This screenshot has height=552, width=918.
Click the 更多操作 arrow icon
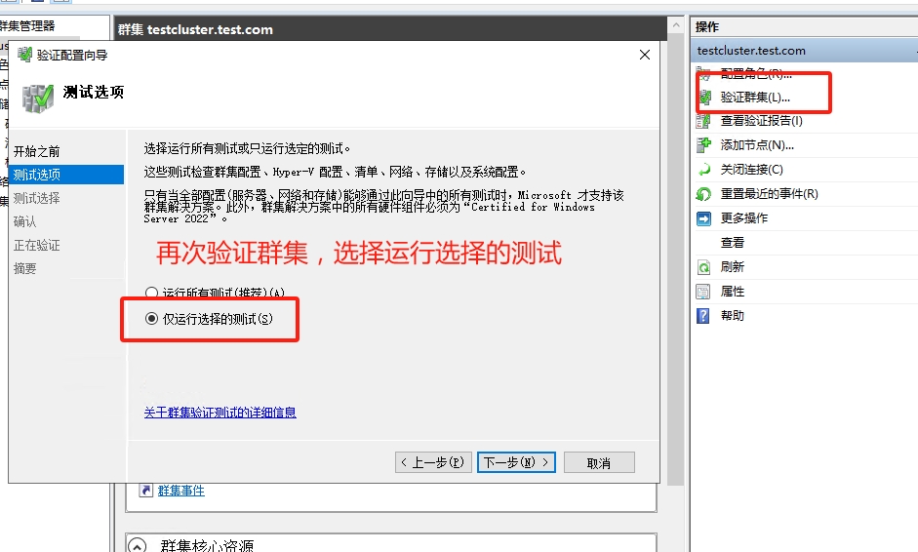pyautogui.click(x=703, y=218)
